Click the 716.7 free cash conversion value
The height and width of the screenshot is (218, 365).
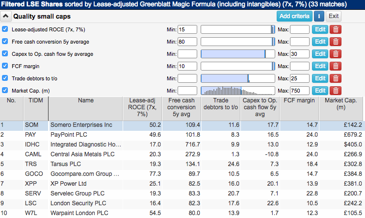[192, 145]
